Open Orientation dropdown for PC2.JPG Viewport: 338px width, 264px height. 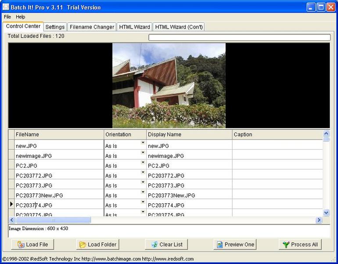point(143,162)
